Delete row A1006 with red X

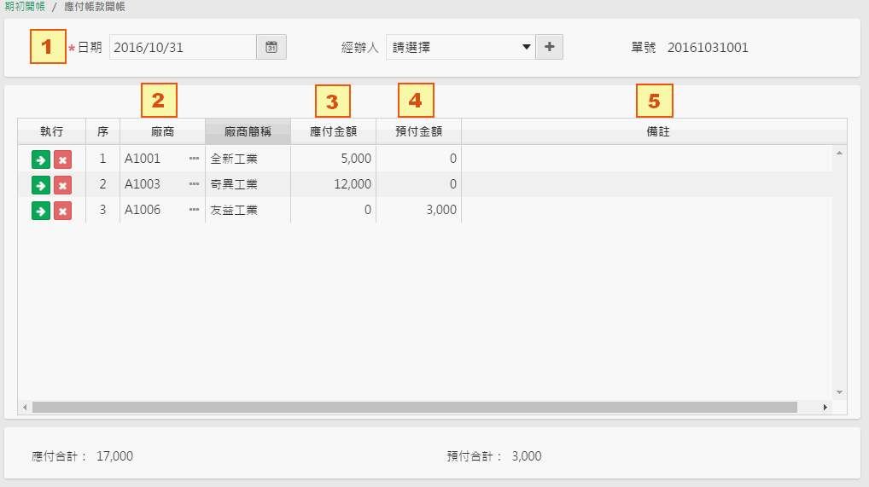tap(62, 211)
